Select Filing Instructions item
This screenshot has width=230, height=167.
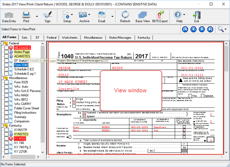point(25,113)
